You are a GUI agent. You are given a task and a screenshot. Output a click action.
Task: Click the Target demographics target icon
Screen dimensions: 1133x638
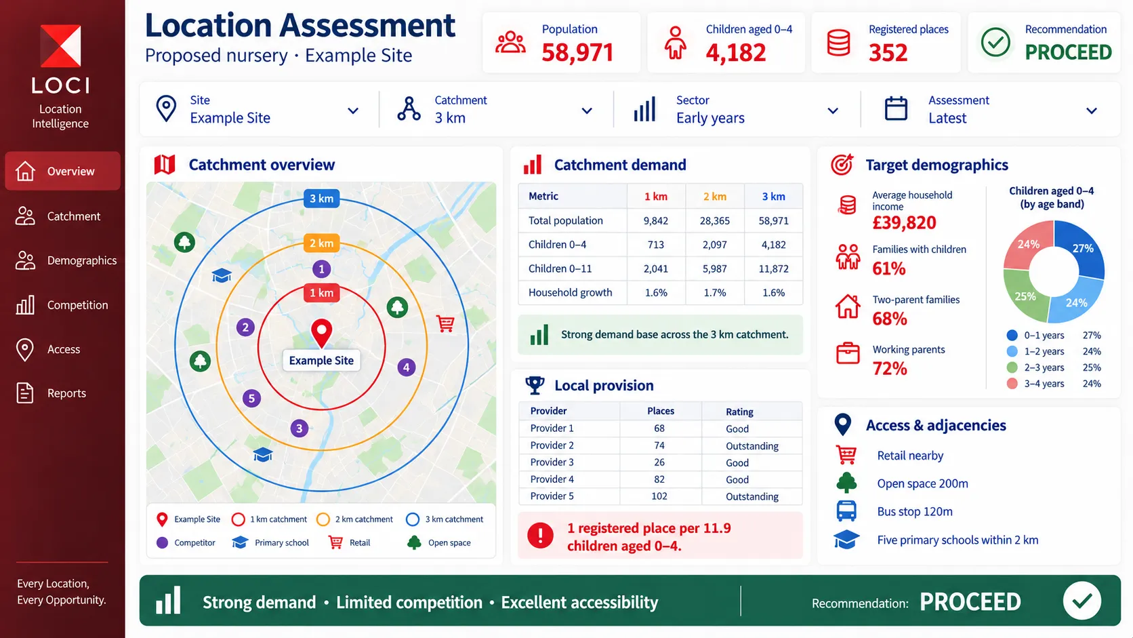[842, 164]
